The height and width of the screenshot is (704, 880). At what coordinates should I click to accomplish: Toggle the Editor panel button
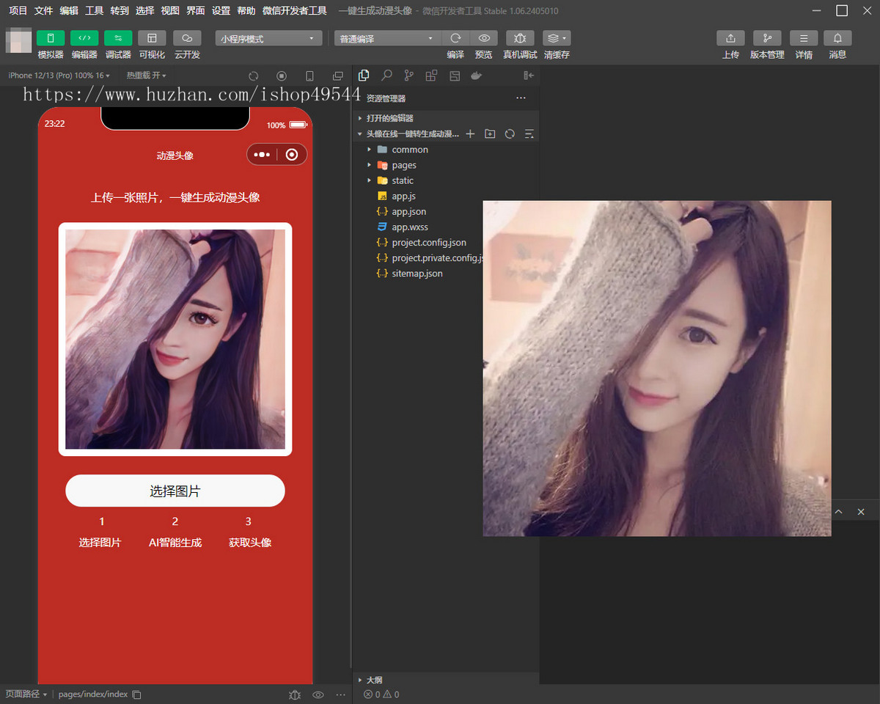tap(84, 38)
